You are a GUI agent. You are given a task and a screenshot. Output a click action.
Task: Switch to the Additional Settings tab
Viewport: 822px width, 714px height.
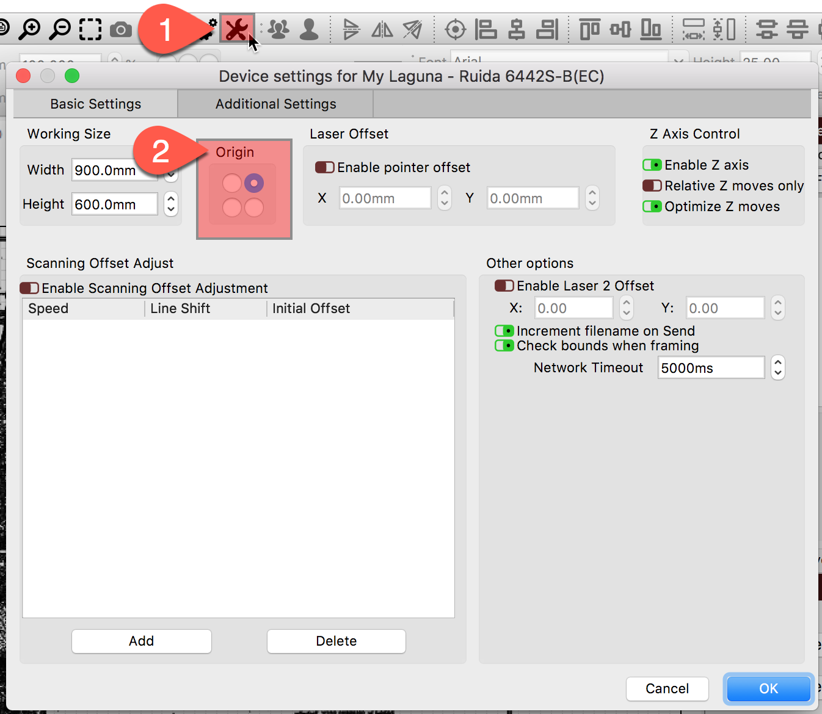point(275,104)
